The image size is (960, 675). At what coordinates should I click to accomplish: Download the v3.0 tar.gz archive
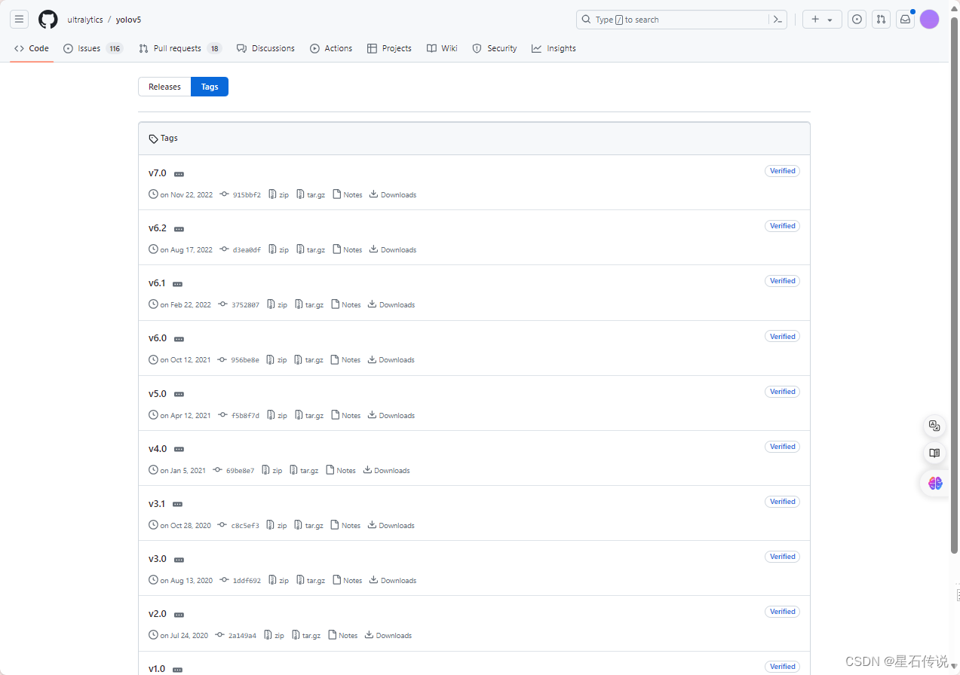coord(311,580)
